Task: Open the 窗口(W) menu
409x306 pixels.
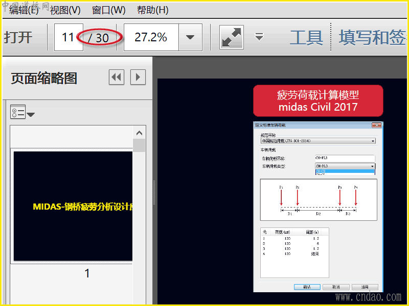Action: [x=108, y=10]
